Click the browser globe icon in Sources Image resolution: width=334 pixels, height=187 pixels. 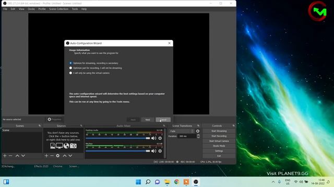click(66, 145)
